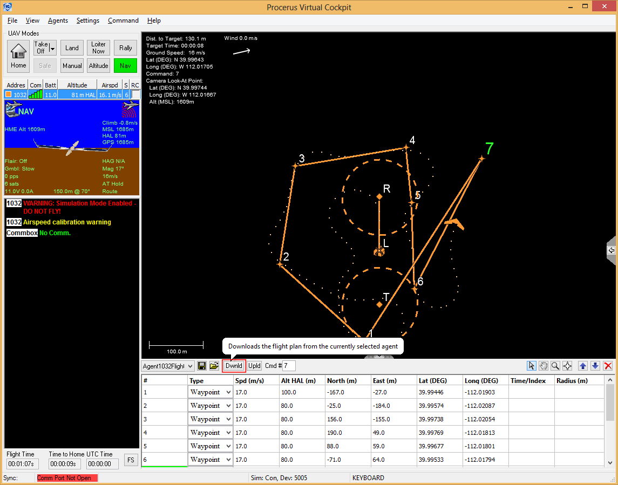Screen dimensions: 618x485
Task: Click the Altitude mode button
Action: pyautogui.click(x=99, y=66)
